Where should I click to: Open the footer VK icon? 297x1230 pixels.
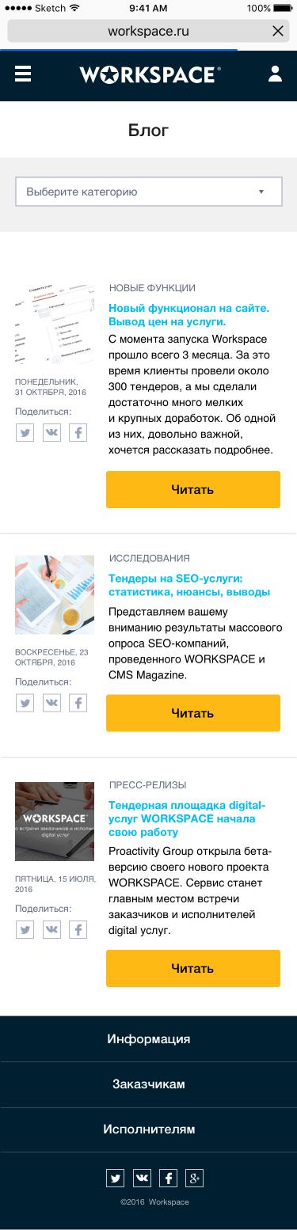[x=142, y=1178]
